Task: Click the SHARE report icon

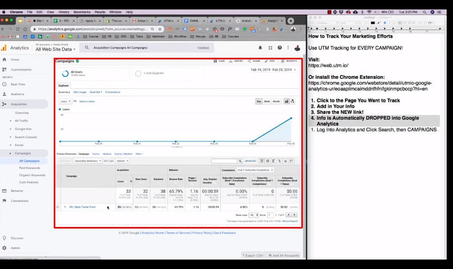Action: click(249, 61)
